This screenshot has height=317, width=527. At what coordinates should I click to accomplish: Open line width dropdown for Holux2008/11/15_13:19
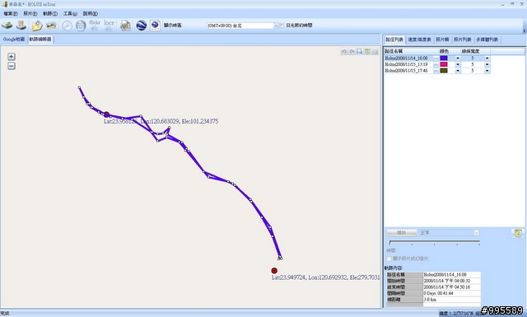pos(487,64)
